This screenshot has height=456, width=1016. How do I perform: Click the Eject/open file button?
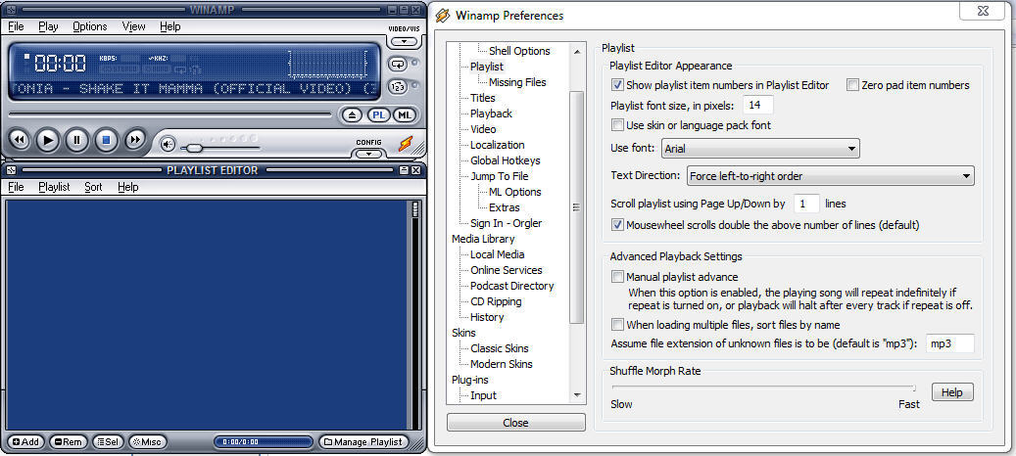pyautogui.click(x=351, y=115)
